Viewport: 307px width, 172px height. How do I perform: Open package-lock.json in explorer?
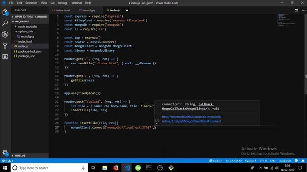point(30,51)
